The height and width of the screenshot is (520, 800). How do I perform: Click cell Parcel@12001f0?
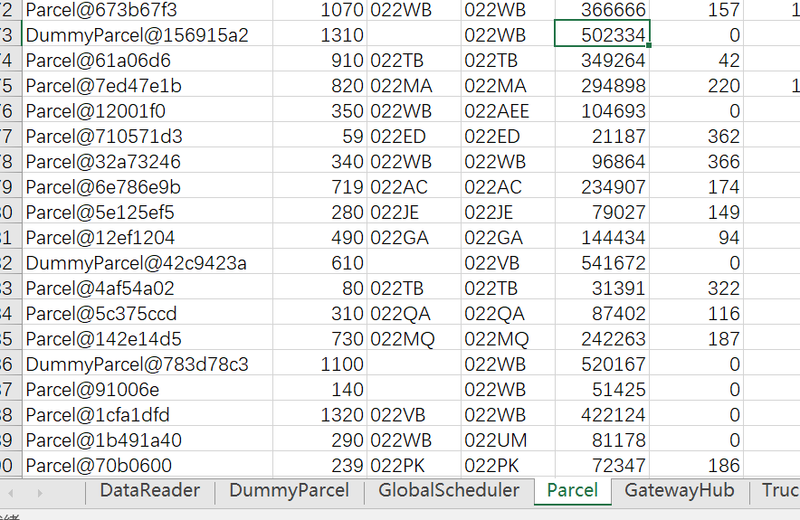[148, 109]
